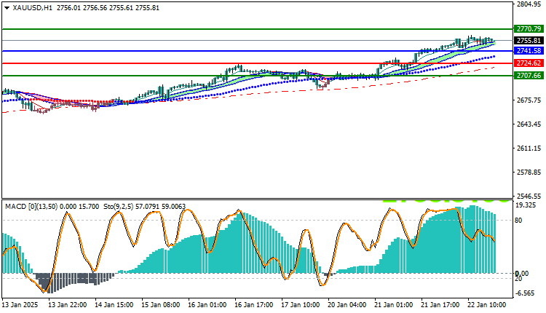Viewport: 546px width, 313px height.
Task: Click the 14 Jan 15:00 time label
Action: point(114,305)
